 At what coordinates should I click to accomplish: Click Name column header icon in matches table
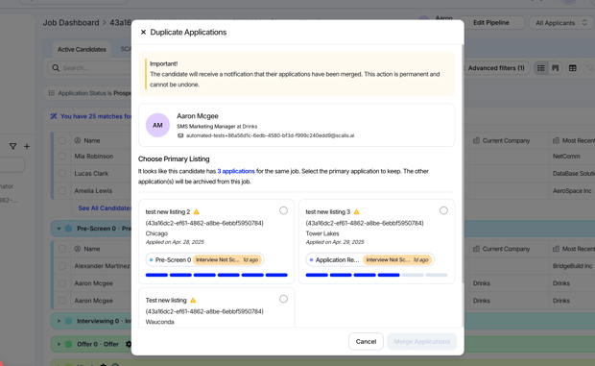[x=78, y=140]
